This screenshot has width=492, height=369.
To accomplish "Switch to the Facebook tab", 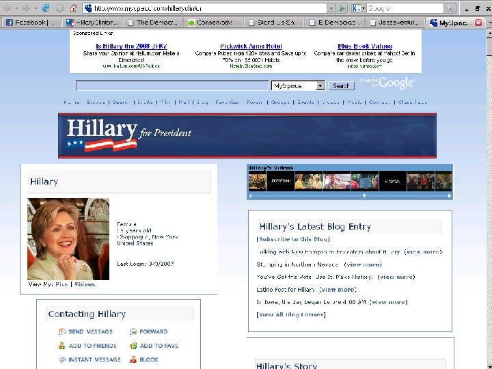I will click(x=30, y=23).
